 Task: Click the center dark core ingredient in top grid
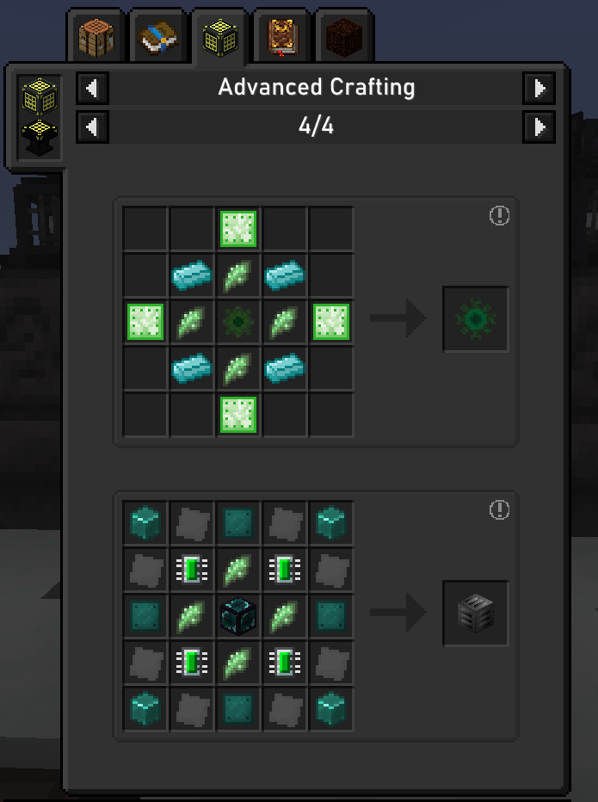point(238,322)
